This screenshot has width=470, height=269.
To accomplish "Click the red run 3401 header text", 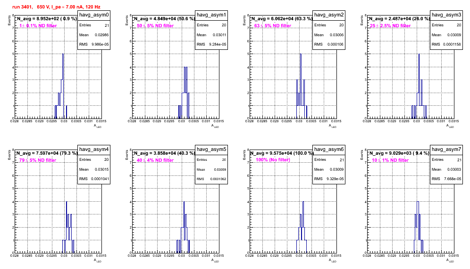I will [56, 7].
